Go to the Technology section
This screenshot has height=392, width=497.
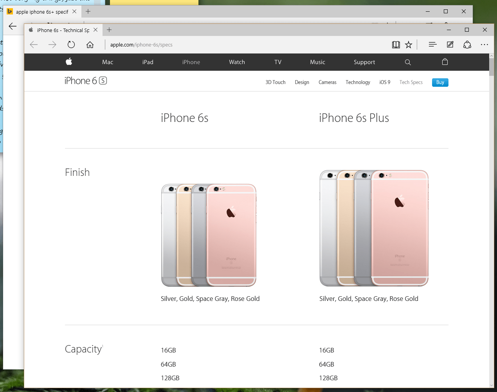[358, 82]
